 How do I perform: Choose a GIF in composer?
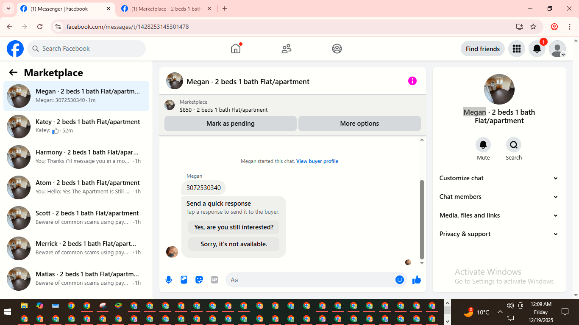(214, 280)
